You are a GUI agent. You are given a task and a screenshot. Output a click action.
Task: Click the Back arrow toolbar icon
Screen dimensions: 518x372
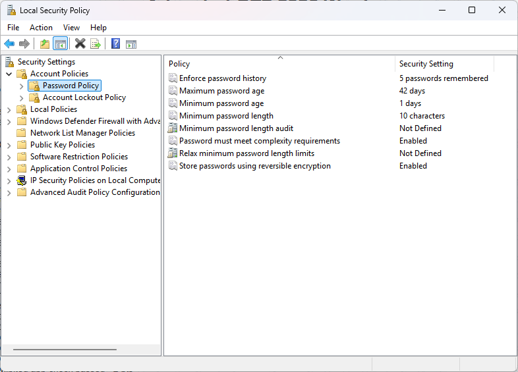(9, 44)
